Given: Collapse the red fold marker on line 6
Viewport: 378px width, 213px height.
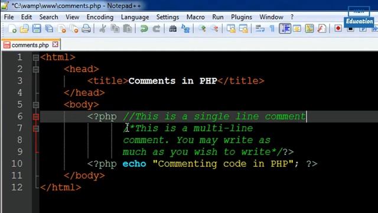Looking at the screenshot, I should tap(35, 117).
